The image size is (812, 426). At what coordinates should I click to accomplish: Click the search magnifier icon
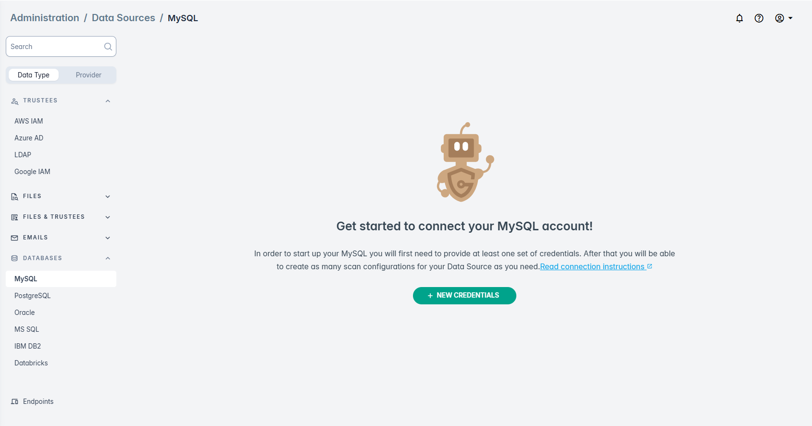click(x=108, y=47)
